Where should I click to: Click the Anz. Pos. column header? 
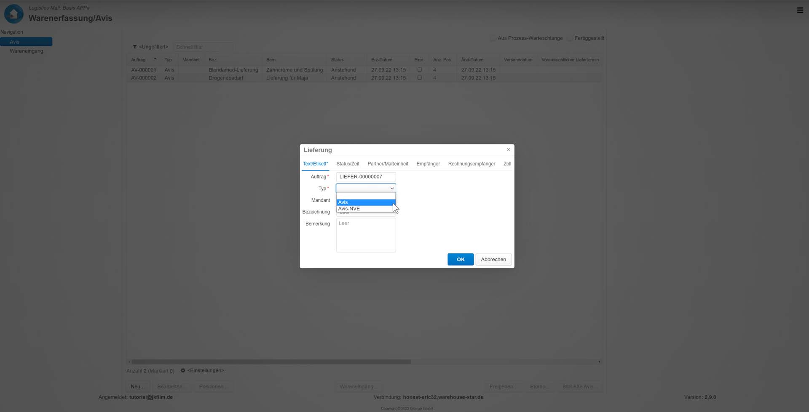coord(442,60)
